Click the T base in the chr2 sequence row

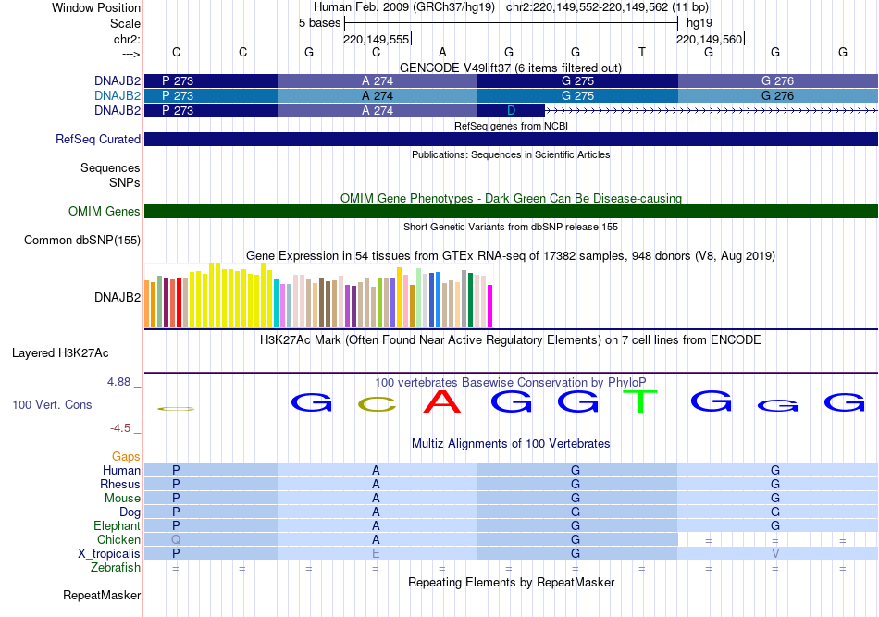642,52
